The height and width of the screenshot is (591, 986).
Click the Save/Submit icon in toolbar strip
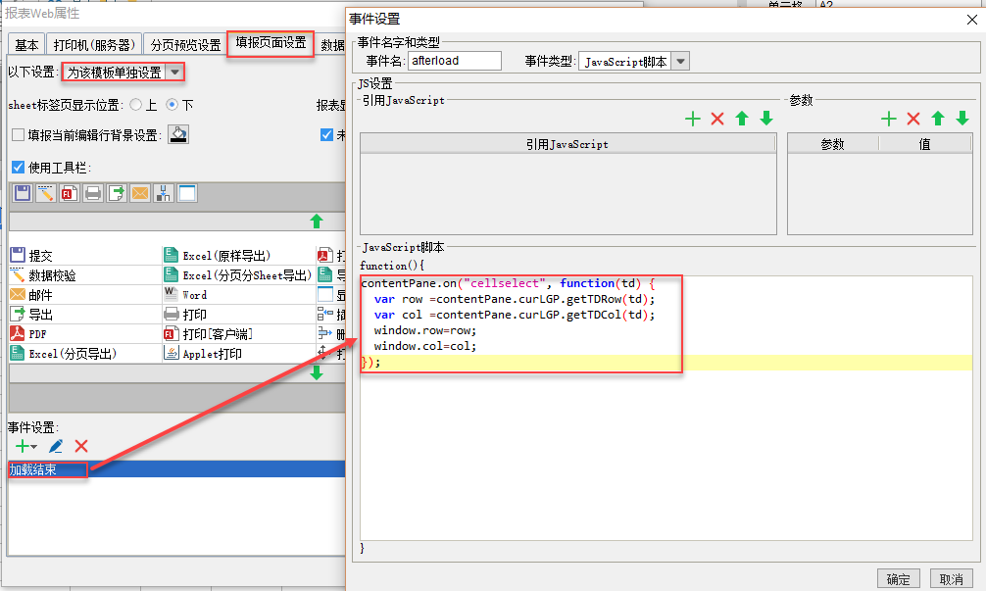coord(23,193)
